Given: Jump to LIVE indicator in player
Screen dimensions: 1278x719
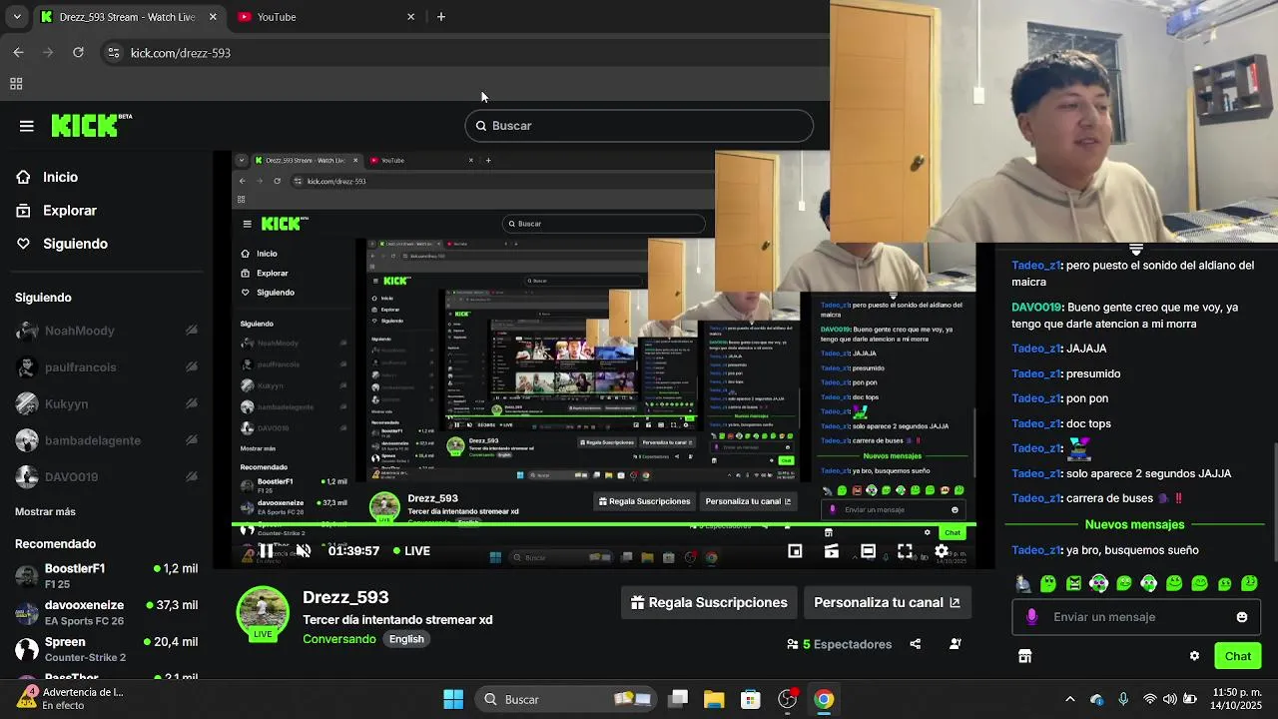Looking at the screenshot, I should pos(411,551).
